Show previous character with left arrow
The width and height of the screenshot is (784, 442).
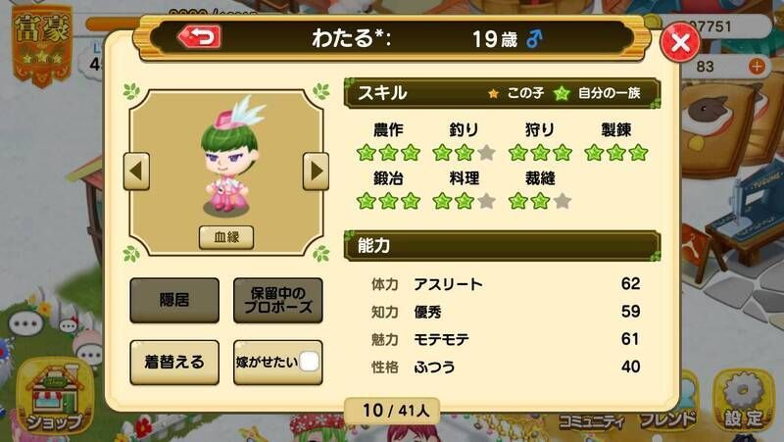click(x=136, y=171)
